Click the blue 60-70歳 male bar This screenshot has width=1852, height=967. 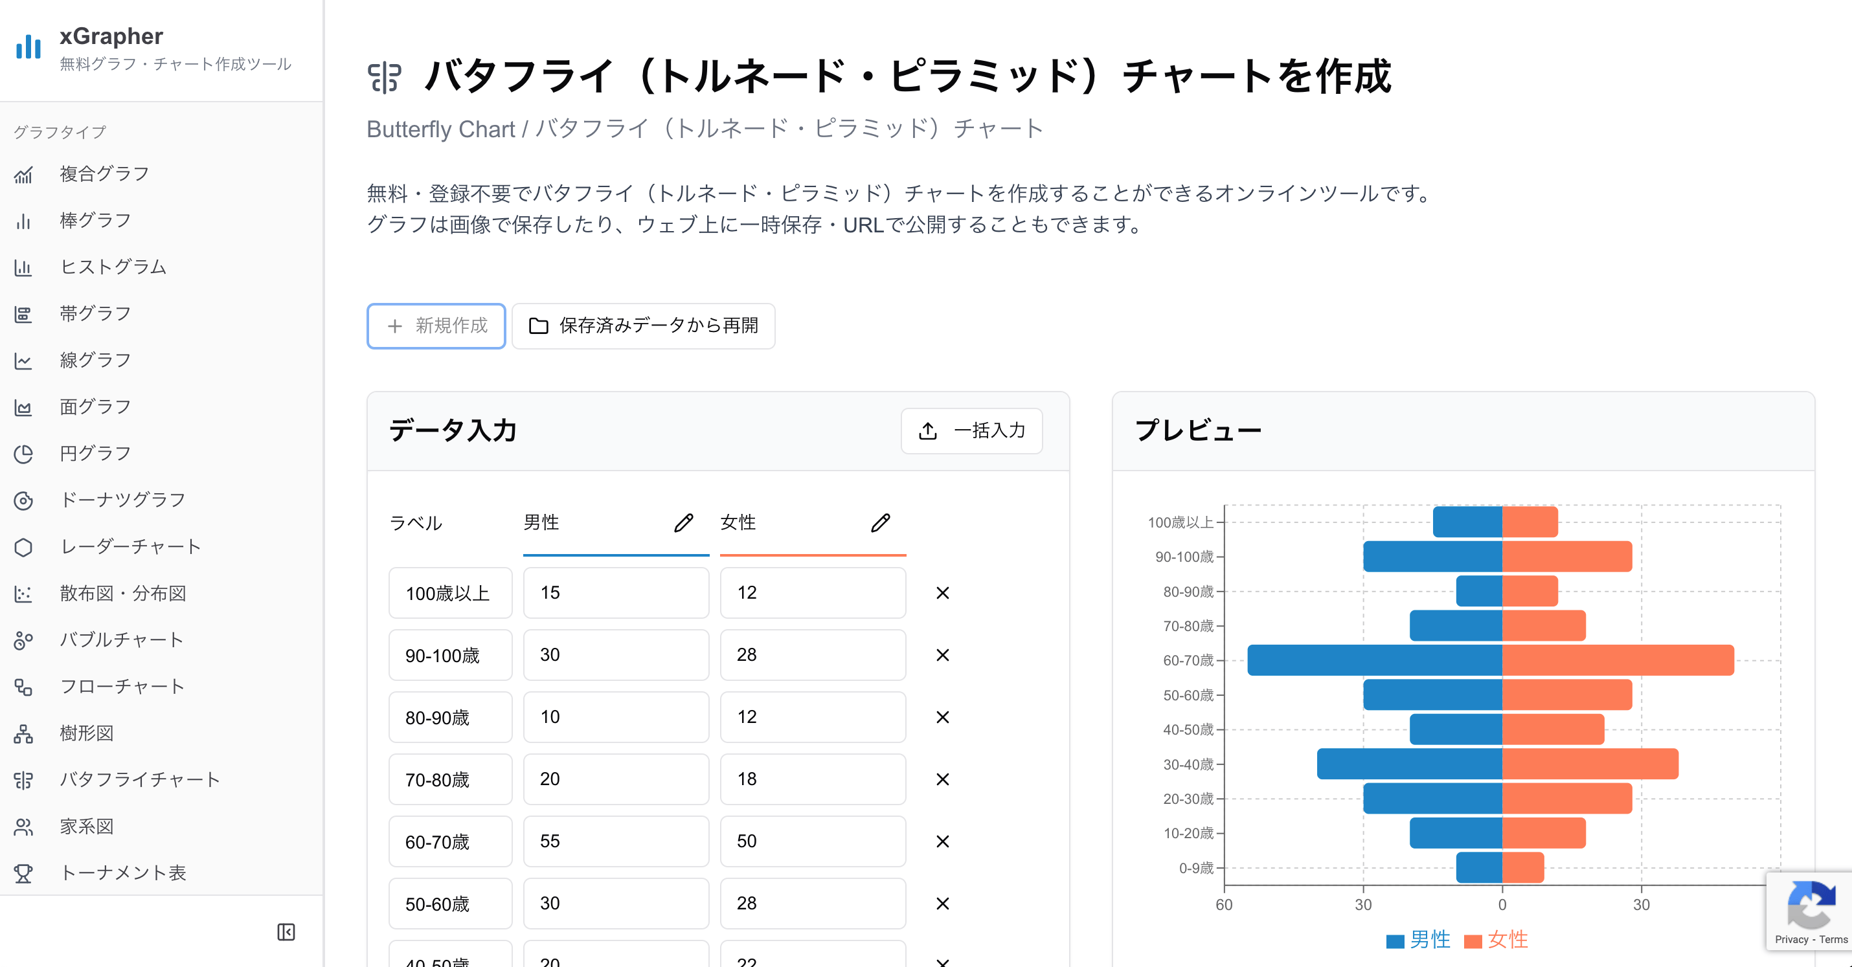pyautogui.click(x=1373, y=660)
